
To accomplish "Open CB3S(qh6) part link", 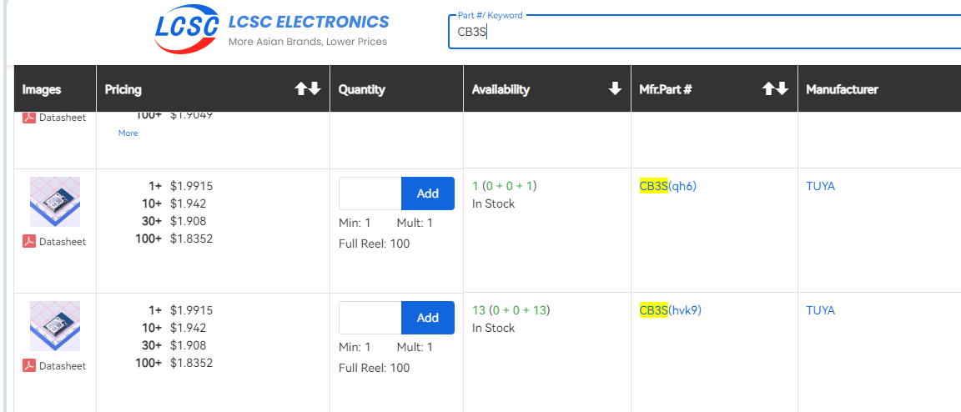I will tap(668, 186).
